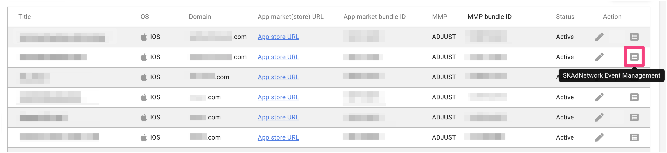The width and height of the screenshot is (667, 153).
Task: Click the Status column header
Action: coord(565,17)
